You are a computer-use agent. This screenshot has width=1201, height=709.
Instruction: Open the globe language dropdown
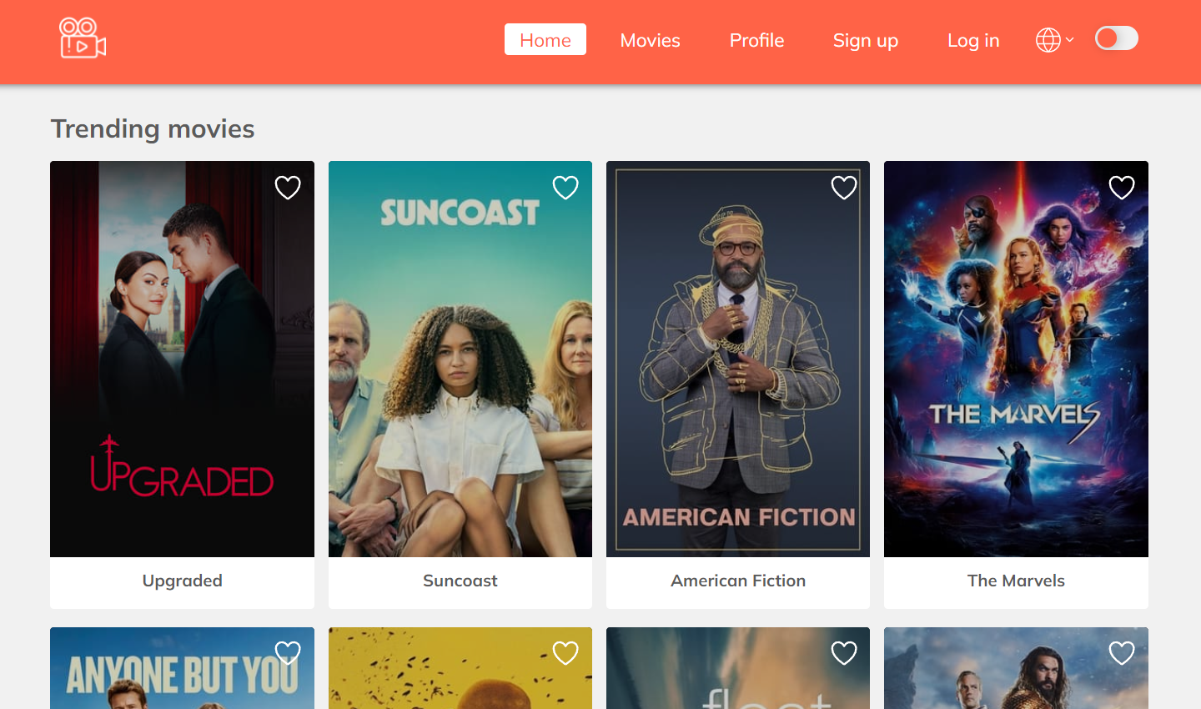[1054, 39]
